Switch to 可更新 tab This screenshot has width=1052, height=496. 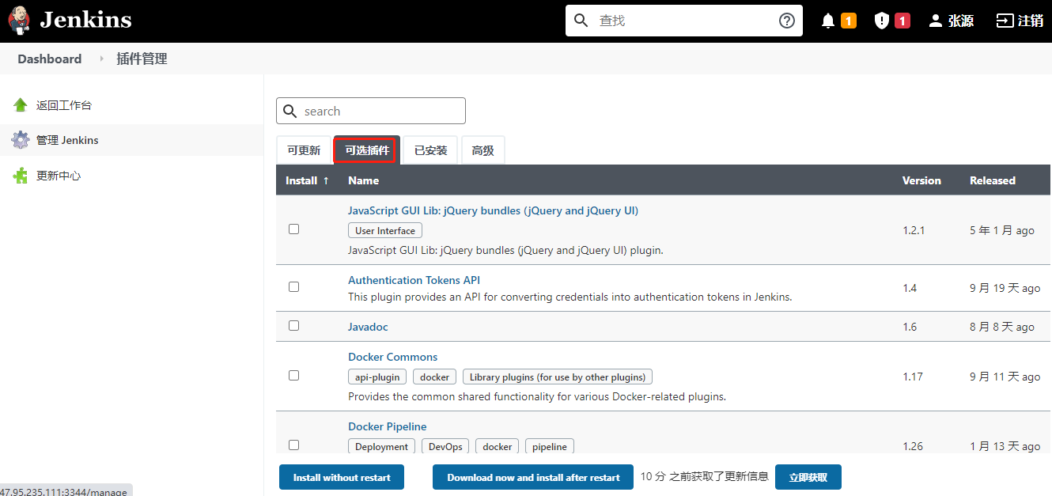tap(304, 150)
